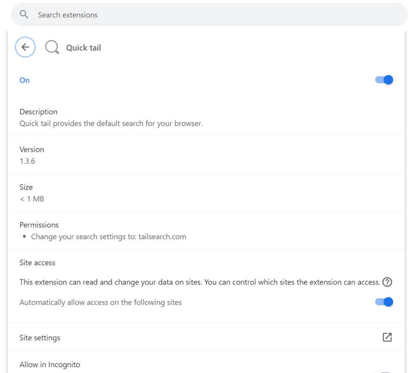This screenshot has height=373, width=418.
Task: Click the Automatically allow access label text
Action: point(100,302)
